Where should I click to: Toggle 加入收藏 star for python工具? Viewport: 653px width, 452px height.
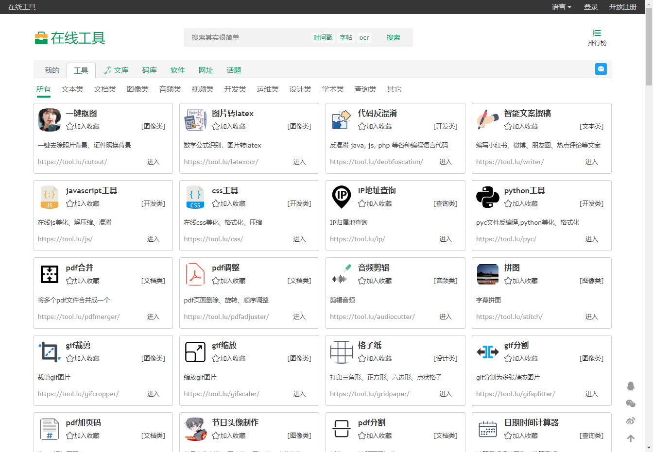click(508, 203)
